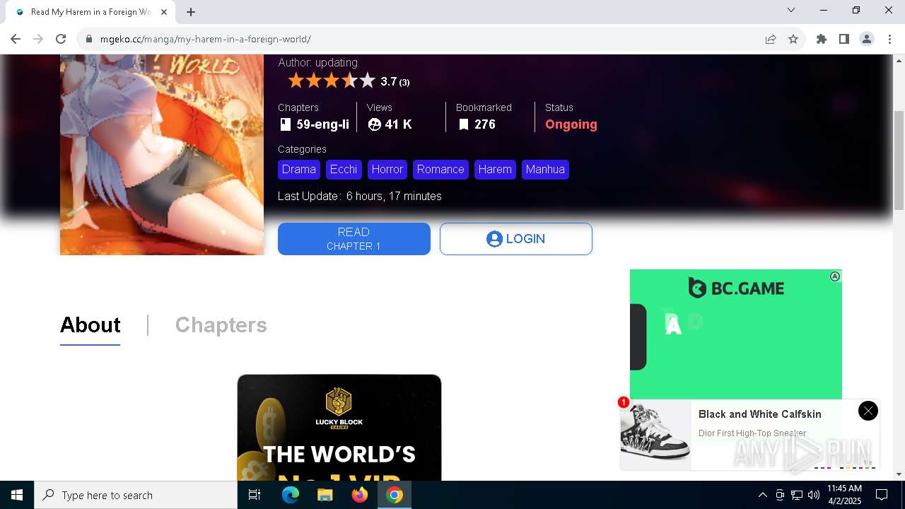Click the Ongoing status text
This screenshot has height=509, width=905.
[x=571, y=124]
